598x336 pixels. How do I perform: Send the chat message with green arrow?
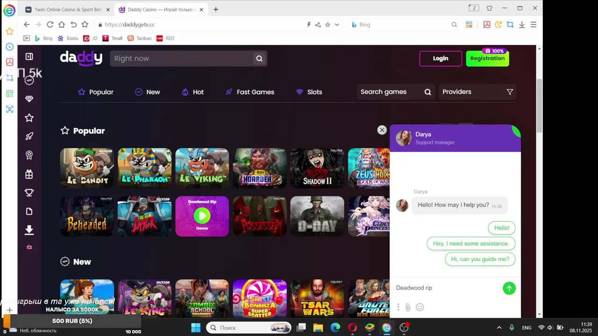pyautogui.click(x=509, y=288)
